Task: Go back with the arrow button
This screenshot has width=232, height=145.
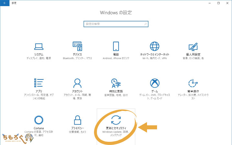Action: (5, 3)
